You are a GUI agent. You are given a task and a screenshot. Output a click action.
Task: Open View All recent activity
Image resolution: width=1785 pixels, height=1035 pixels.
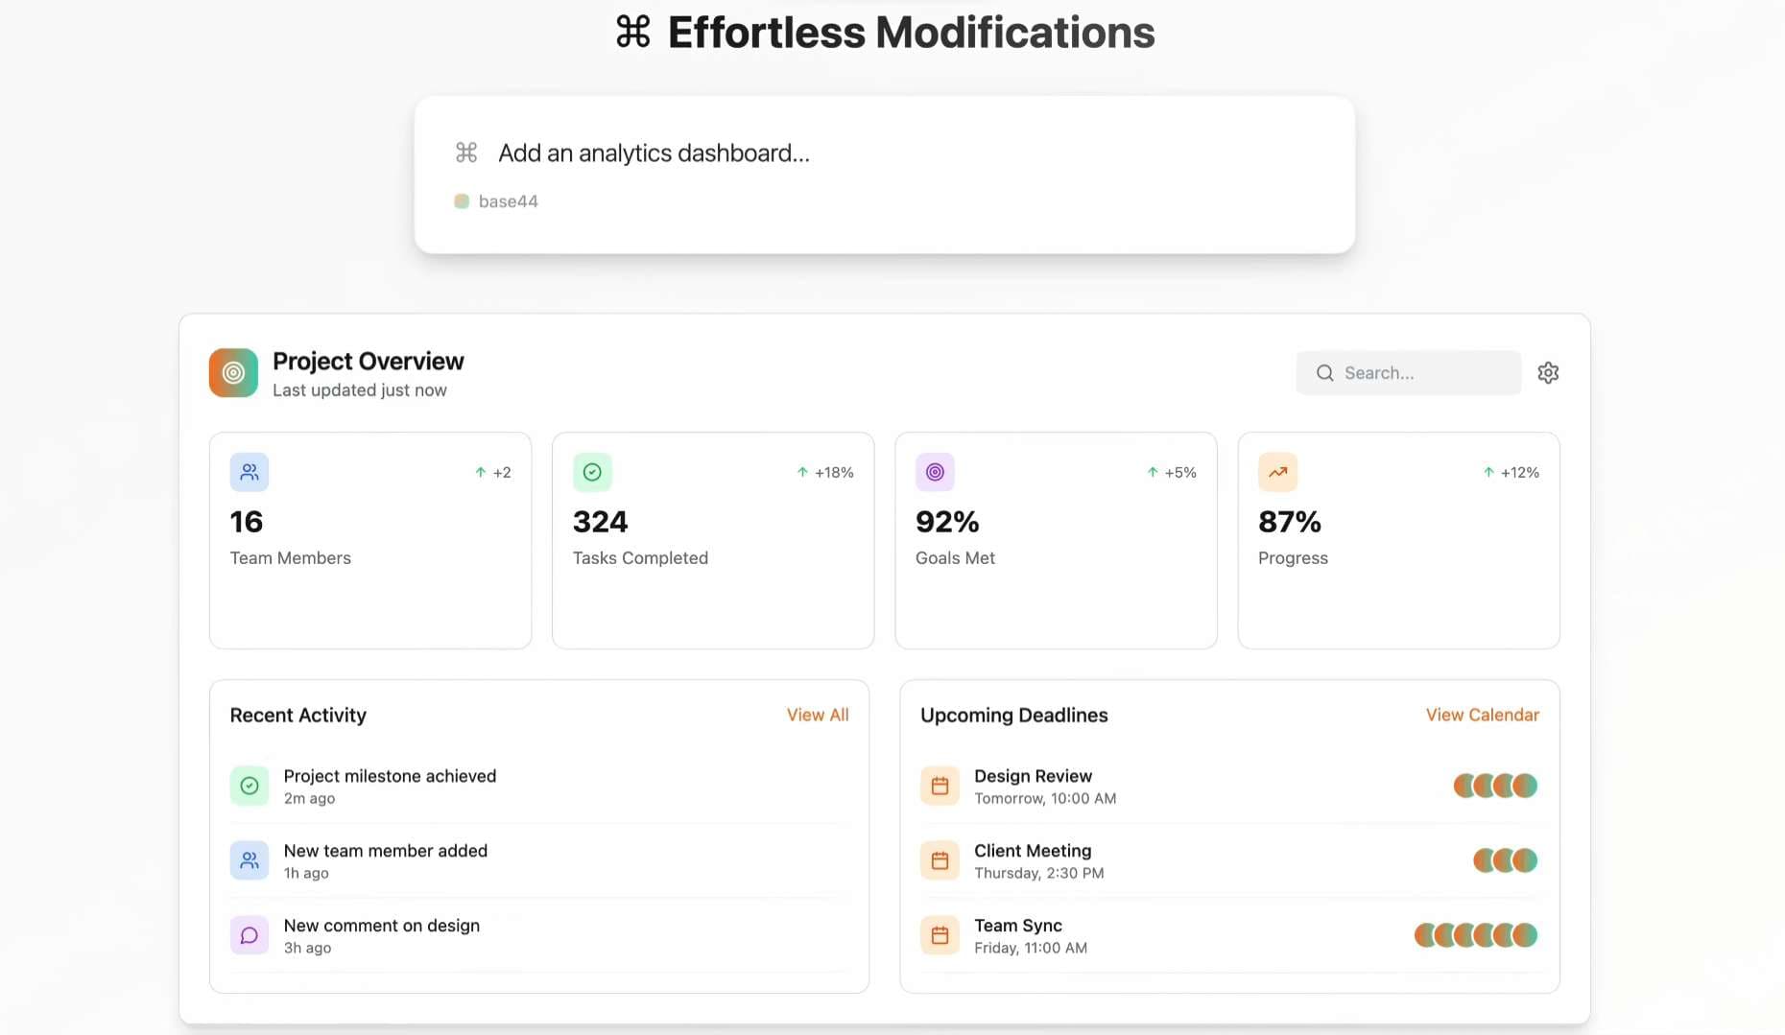click(818, 715)
